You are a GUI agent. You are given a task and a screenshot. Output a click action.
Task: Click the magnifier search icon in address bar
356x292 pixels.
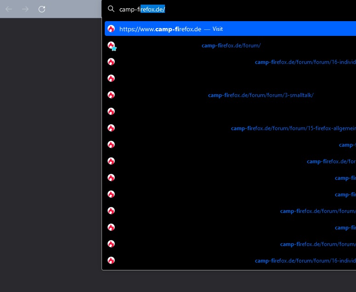[x=111, y=9]
